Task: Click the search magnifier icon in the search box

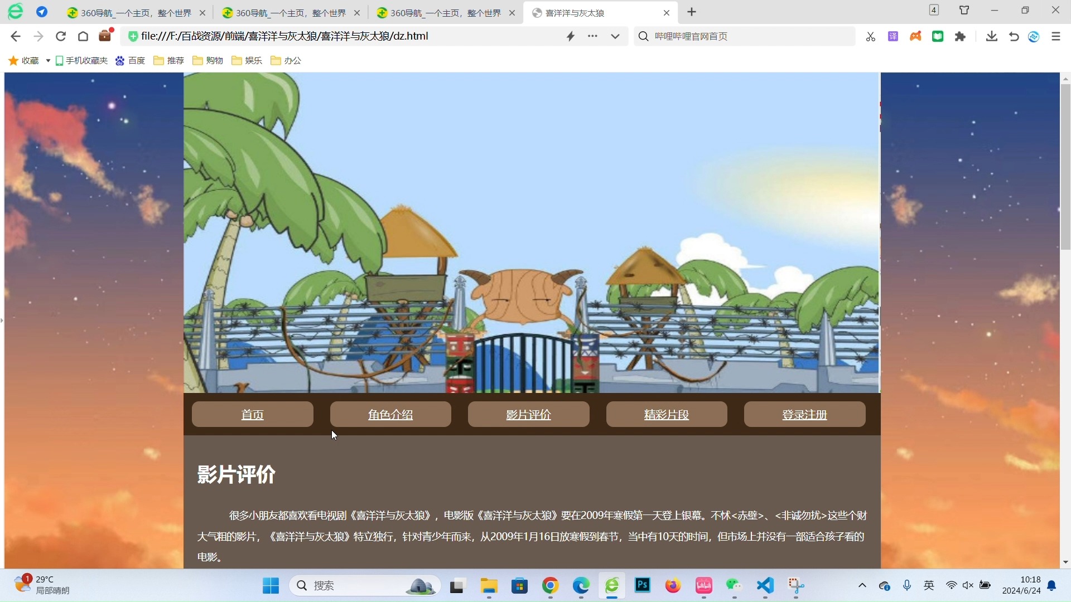Action: 643,36
